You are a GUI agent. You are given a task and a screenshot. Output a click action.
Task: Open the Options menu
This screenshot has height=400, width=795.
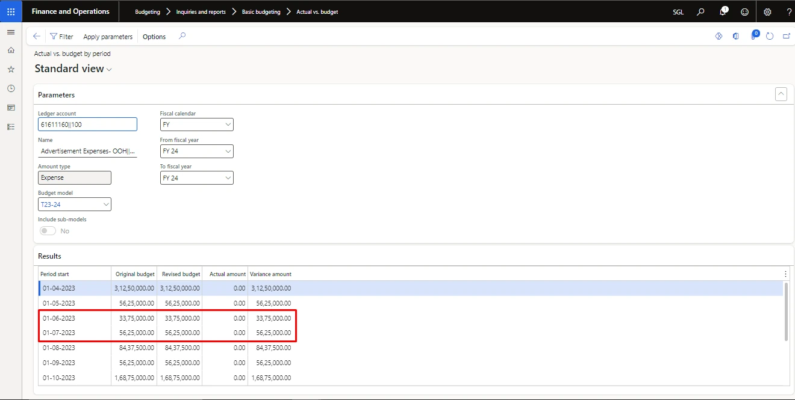(154, 37)
